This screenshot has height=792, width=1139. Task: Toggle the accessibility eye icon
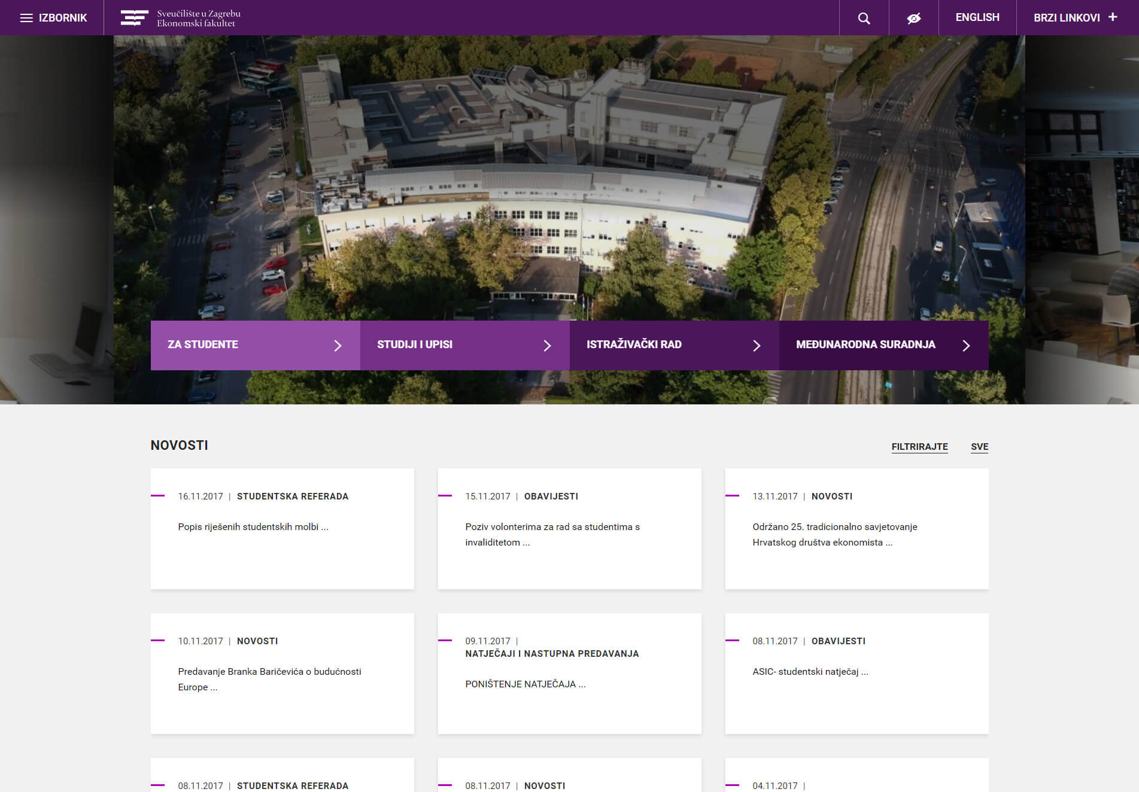[x=913, y=18]
